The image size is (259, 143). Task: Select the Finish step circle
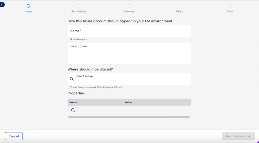(x=230, y=6)
